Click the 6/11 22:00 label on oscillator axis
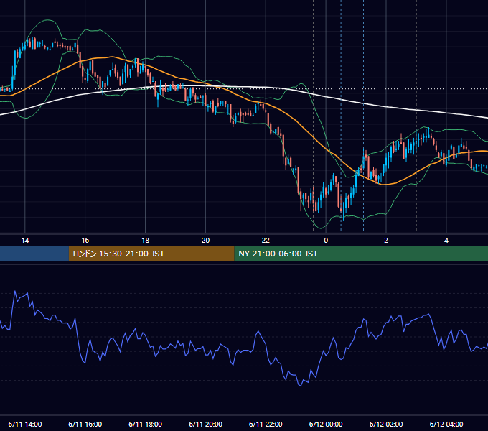This screenshot has width=488, height=431. click(x=266, y=424)
